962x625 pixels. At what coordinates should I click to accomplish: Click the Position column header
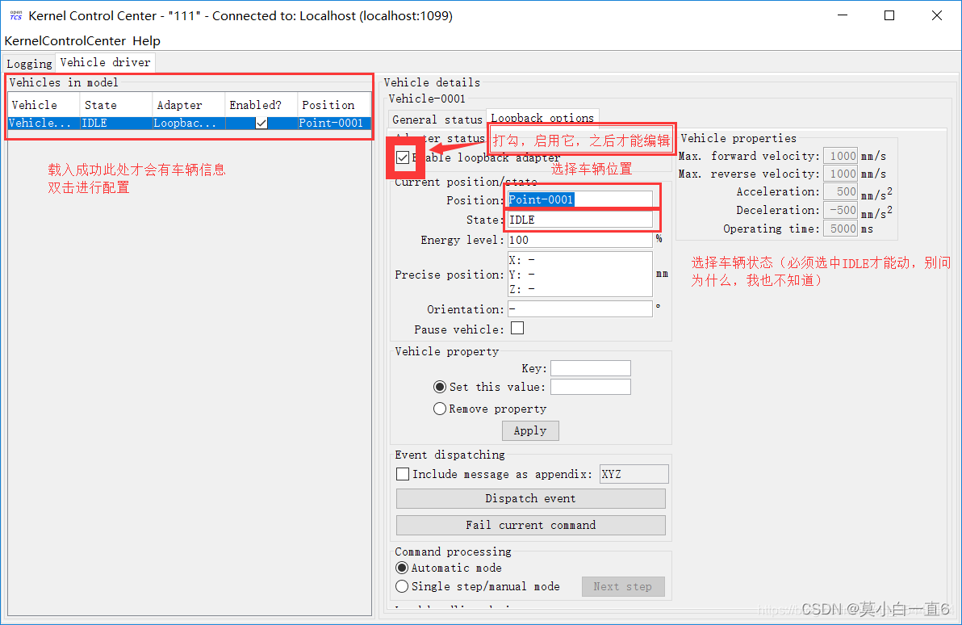coord(334,105)
